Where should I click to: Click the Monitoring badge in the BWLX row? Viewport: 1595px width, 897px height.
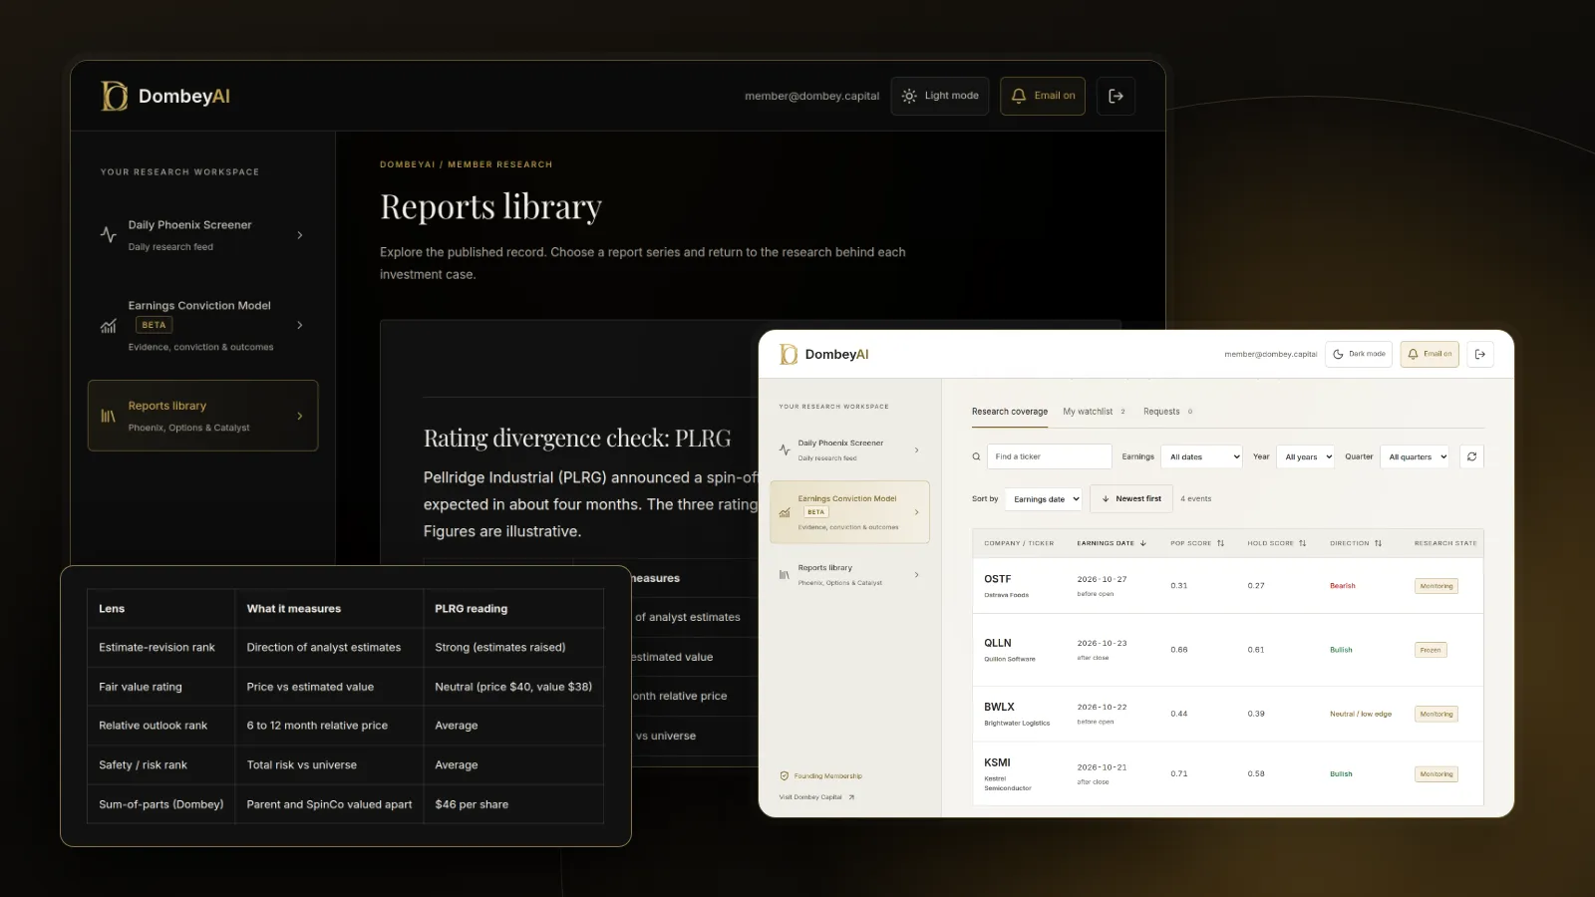(x=1436, y=714)
